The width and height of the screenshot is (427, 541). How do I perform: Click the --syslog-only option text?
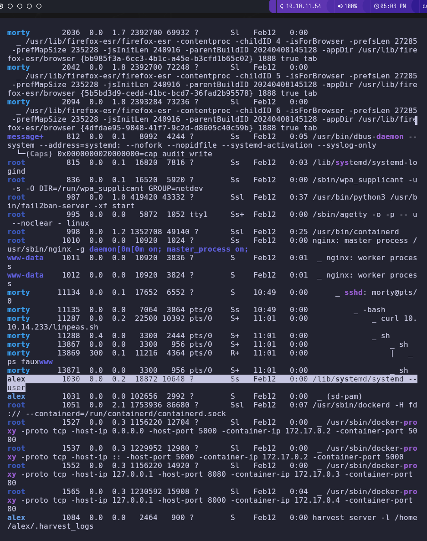[346, 145]
